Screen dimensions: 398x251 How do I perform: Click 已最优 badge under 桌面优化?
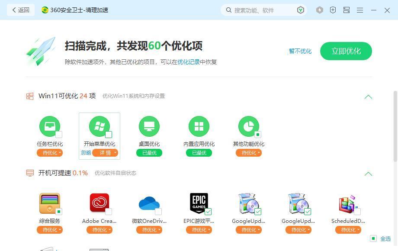(x=149, y=153)
